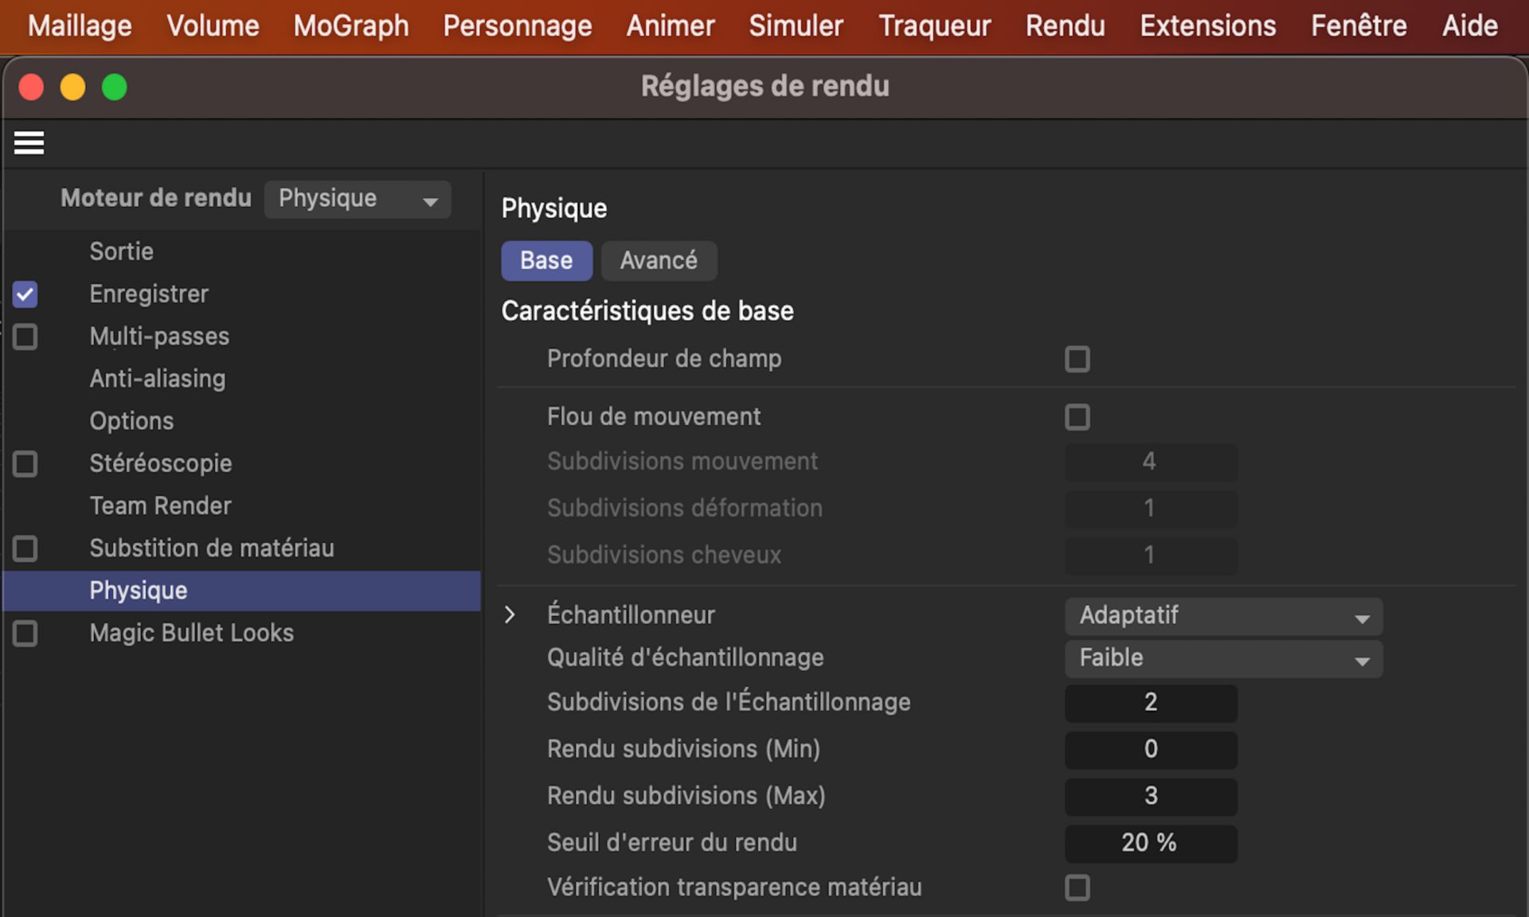Click the Rendu subdivisions (Max) field
1529x917 pixels.
click(x=1150, y=796)
